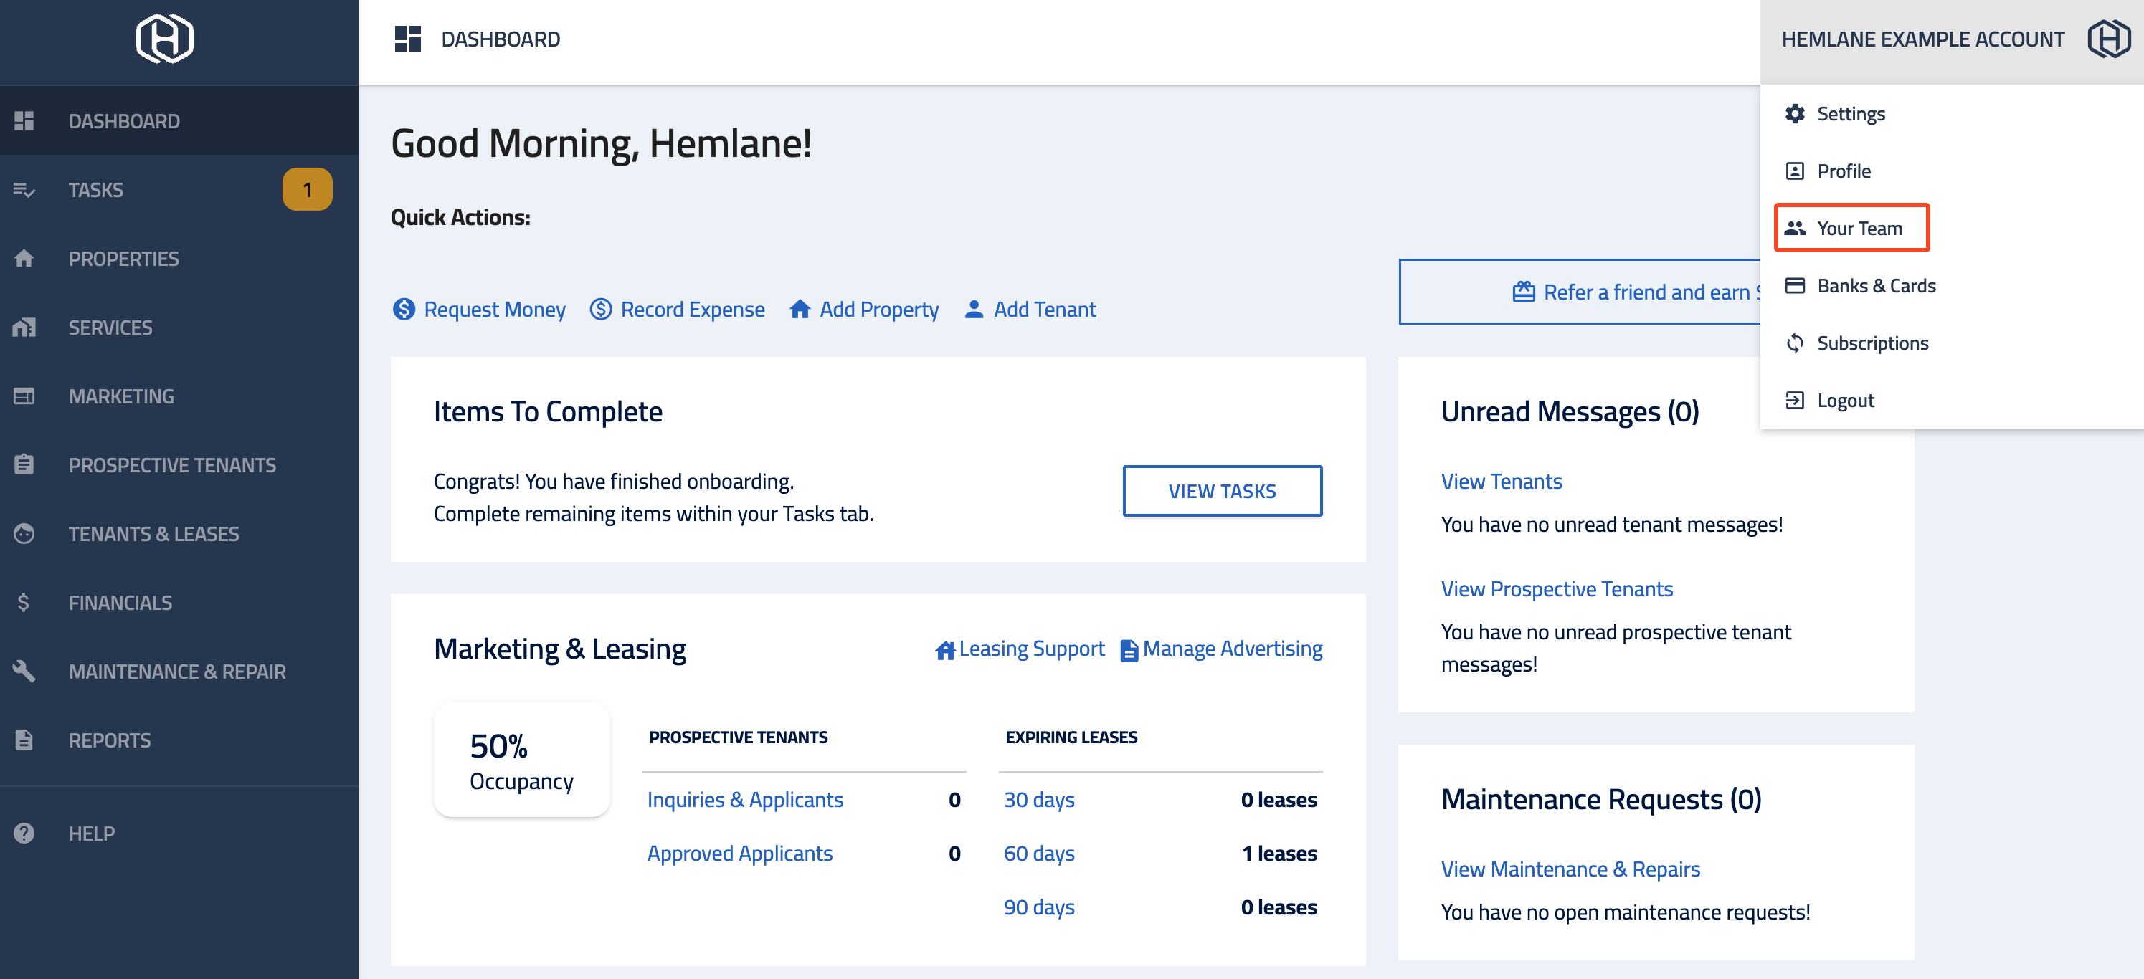Image resolution: width=2144 pixels, height=979 pixels.
Task: Click the dashboard icon in the header
Action: click(408, 39)
